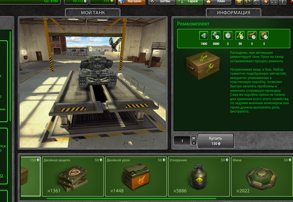Open the Магазин shop button
This screenshot has width=293, height=202.
(132, 2)
